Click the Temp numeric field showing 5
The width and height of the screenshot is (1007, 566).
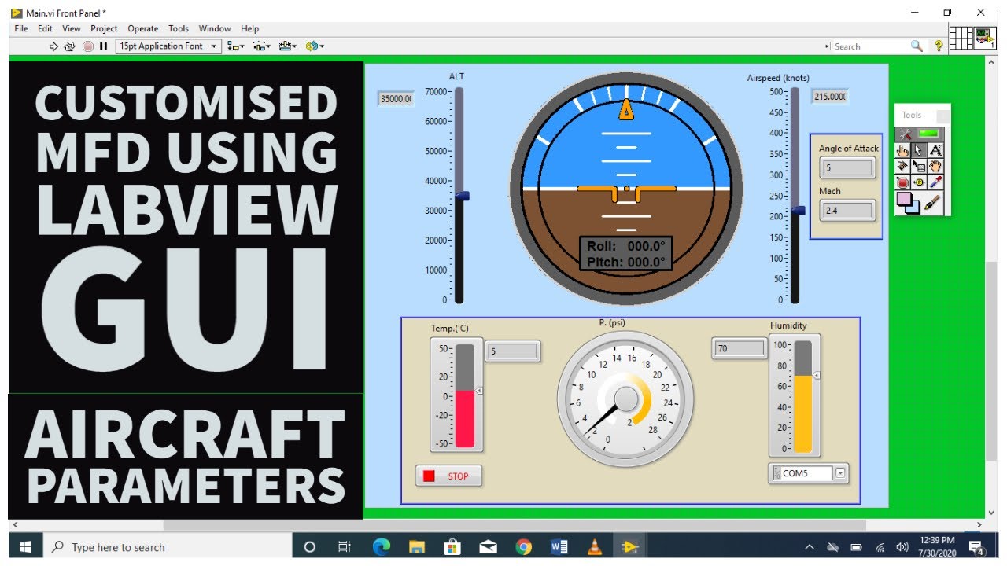coord(513,351)
